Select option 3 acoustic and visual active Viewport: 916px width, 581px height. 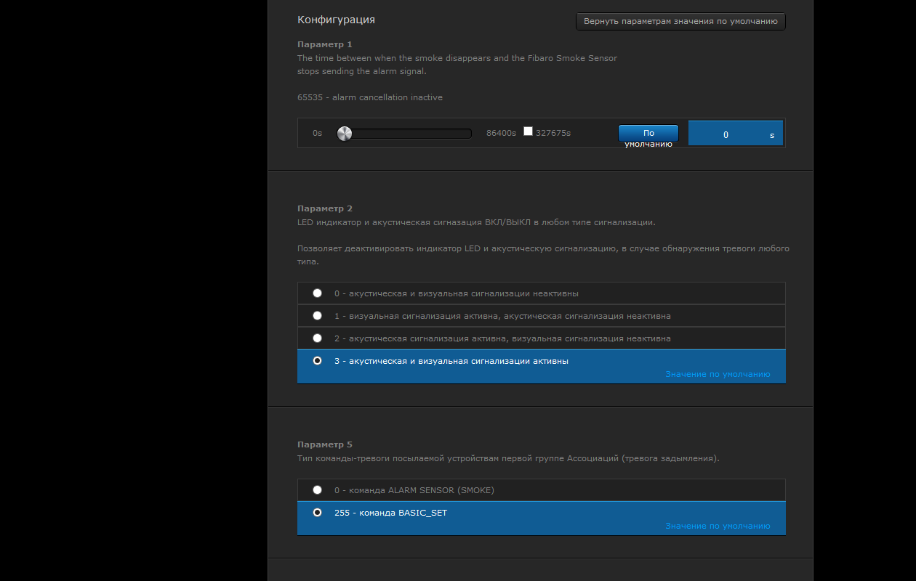[x=317, y=360]
